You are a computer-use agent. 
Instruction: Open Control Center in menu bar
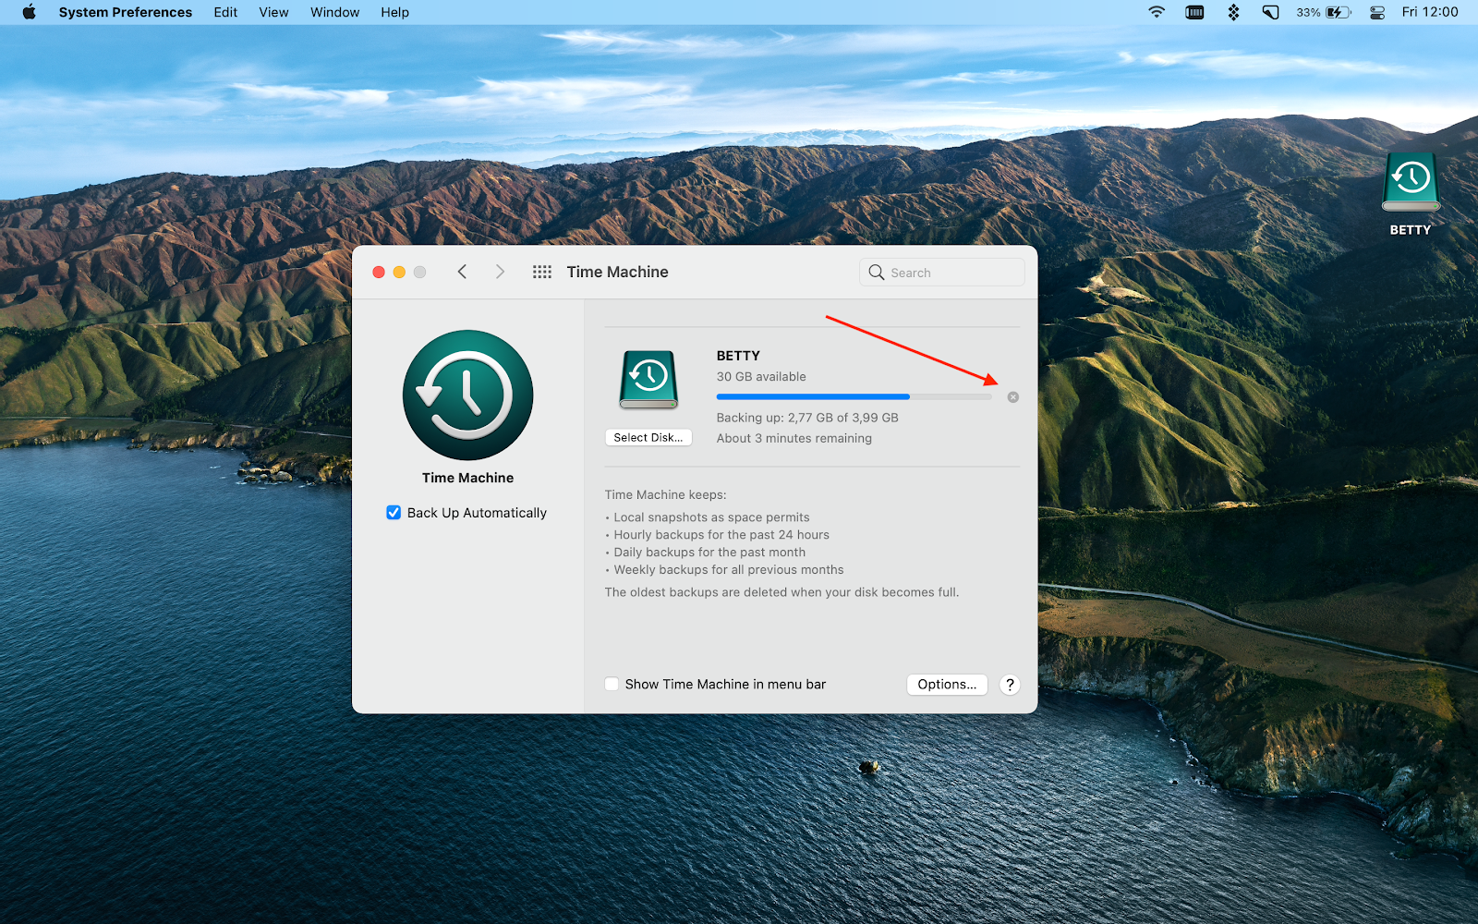coord(1377,12)
